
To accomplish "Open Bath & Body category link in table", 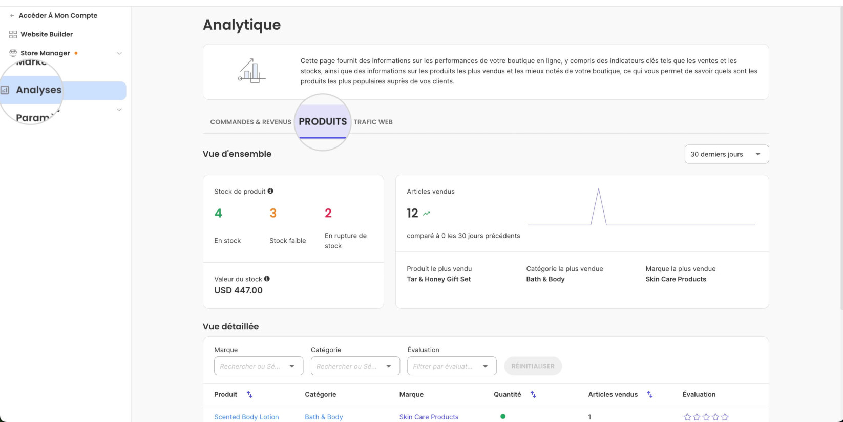I will (324, 417).
